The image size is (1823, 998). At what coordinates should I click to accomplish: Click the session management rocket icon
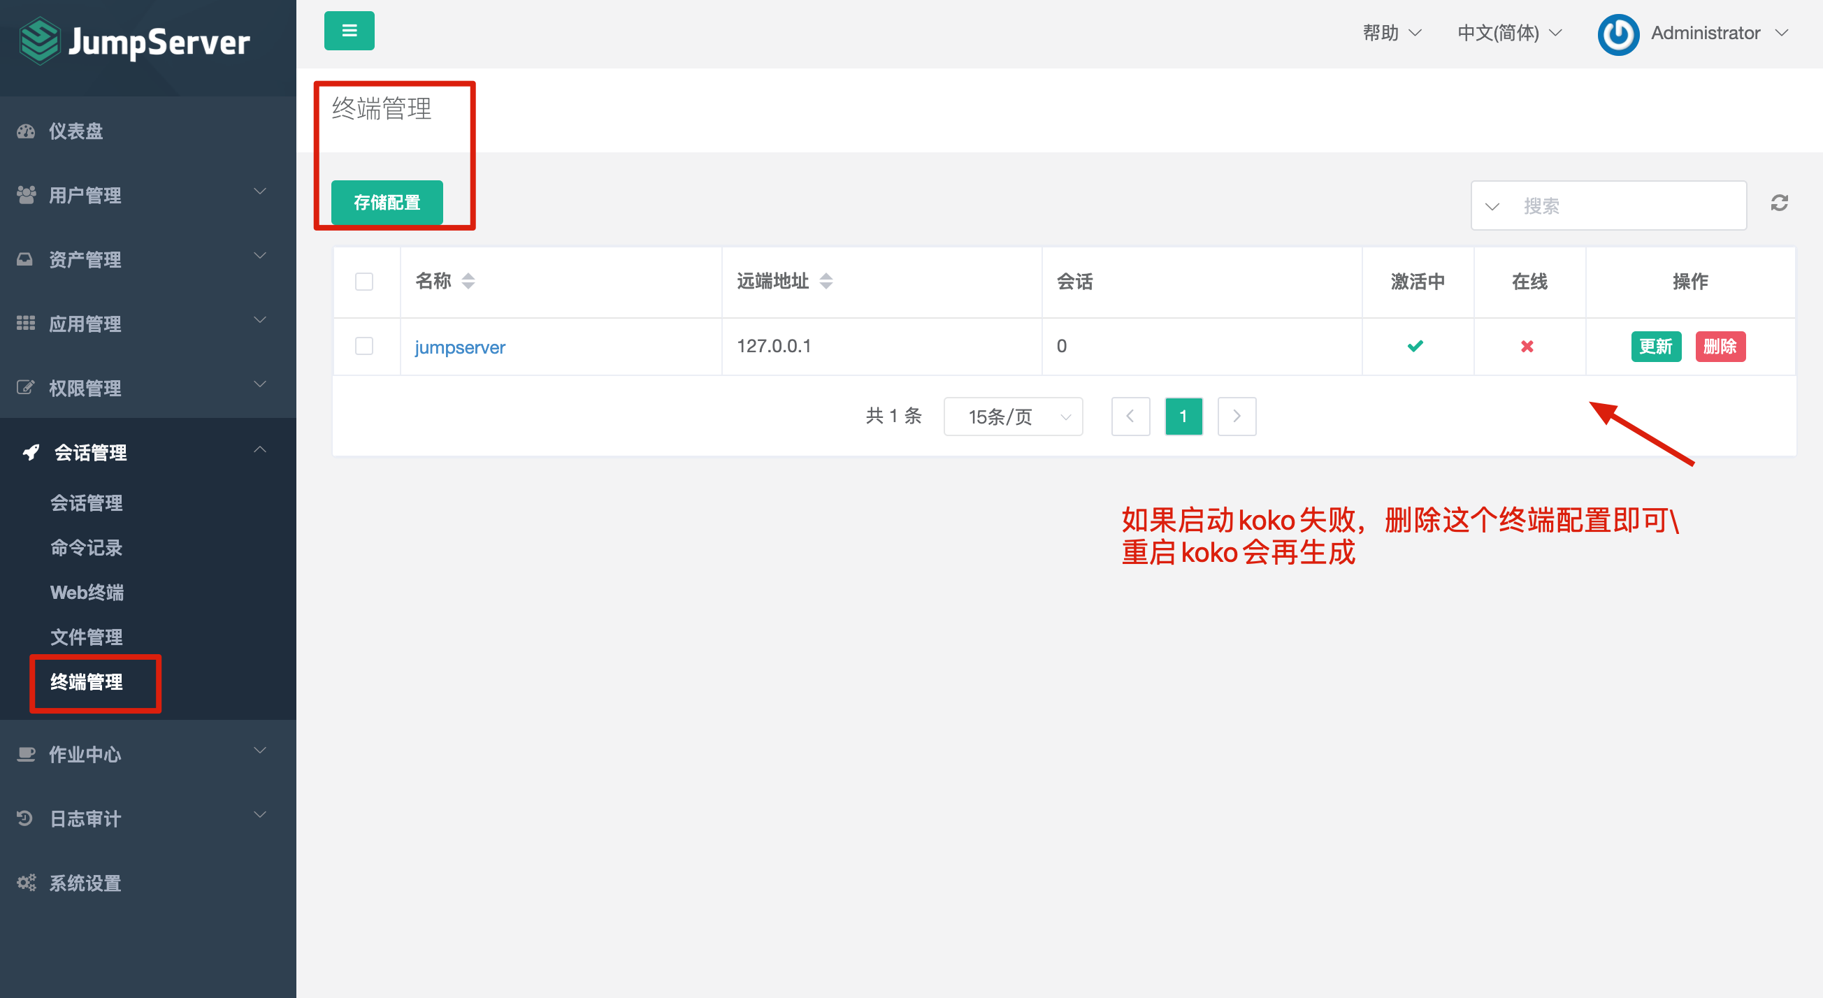tap(31, 451)
